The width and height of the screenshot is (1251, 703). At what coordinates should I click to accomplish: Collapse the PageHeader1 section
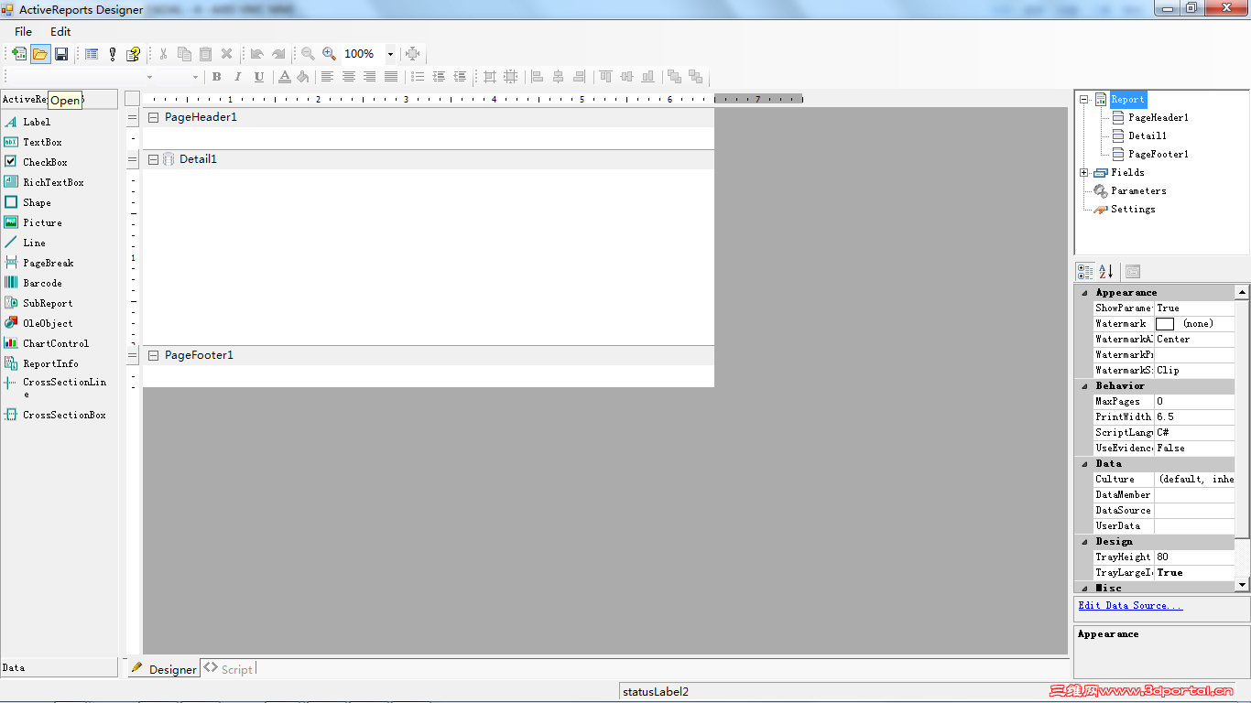click(153, 117)
